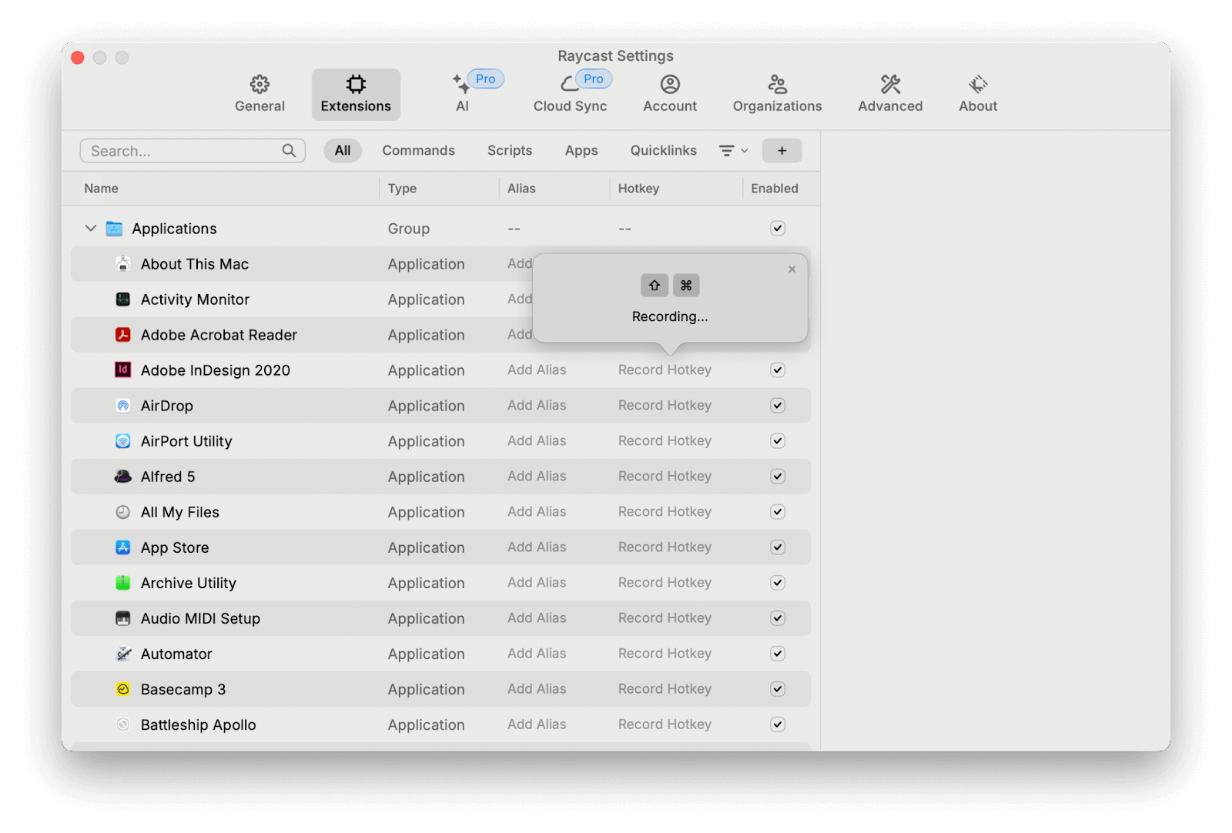Image resolution: width=1232 pixels, height=833 pixels.
Task: Open the Organizations people icon
Action: 777,84
